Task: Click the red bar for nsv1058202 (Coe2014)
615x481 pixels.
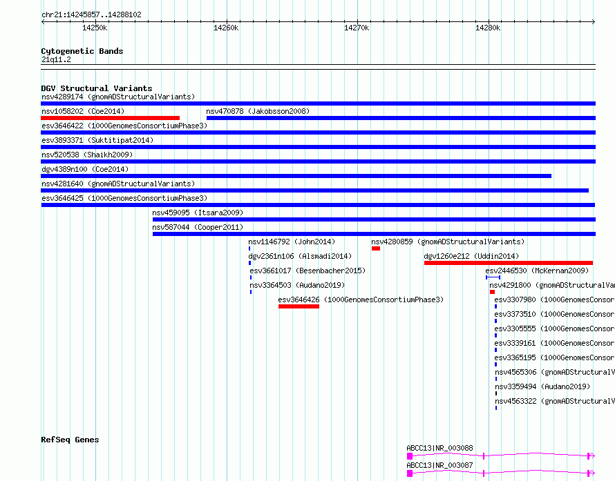Action: [110, 118]
